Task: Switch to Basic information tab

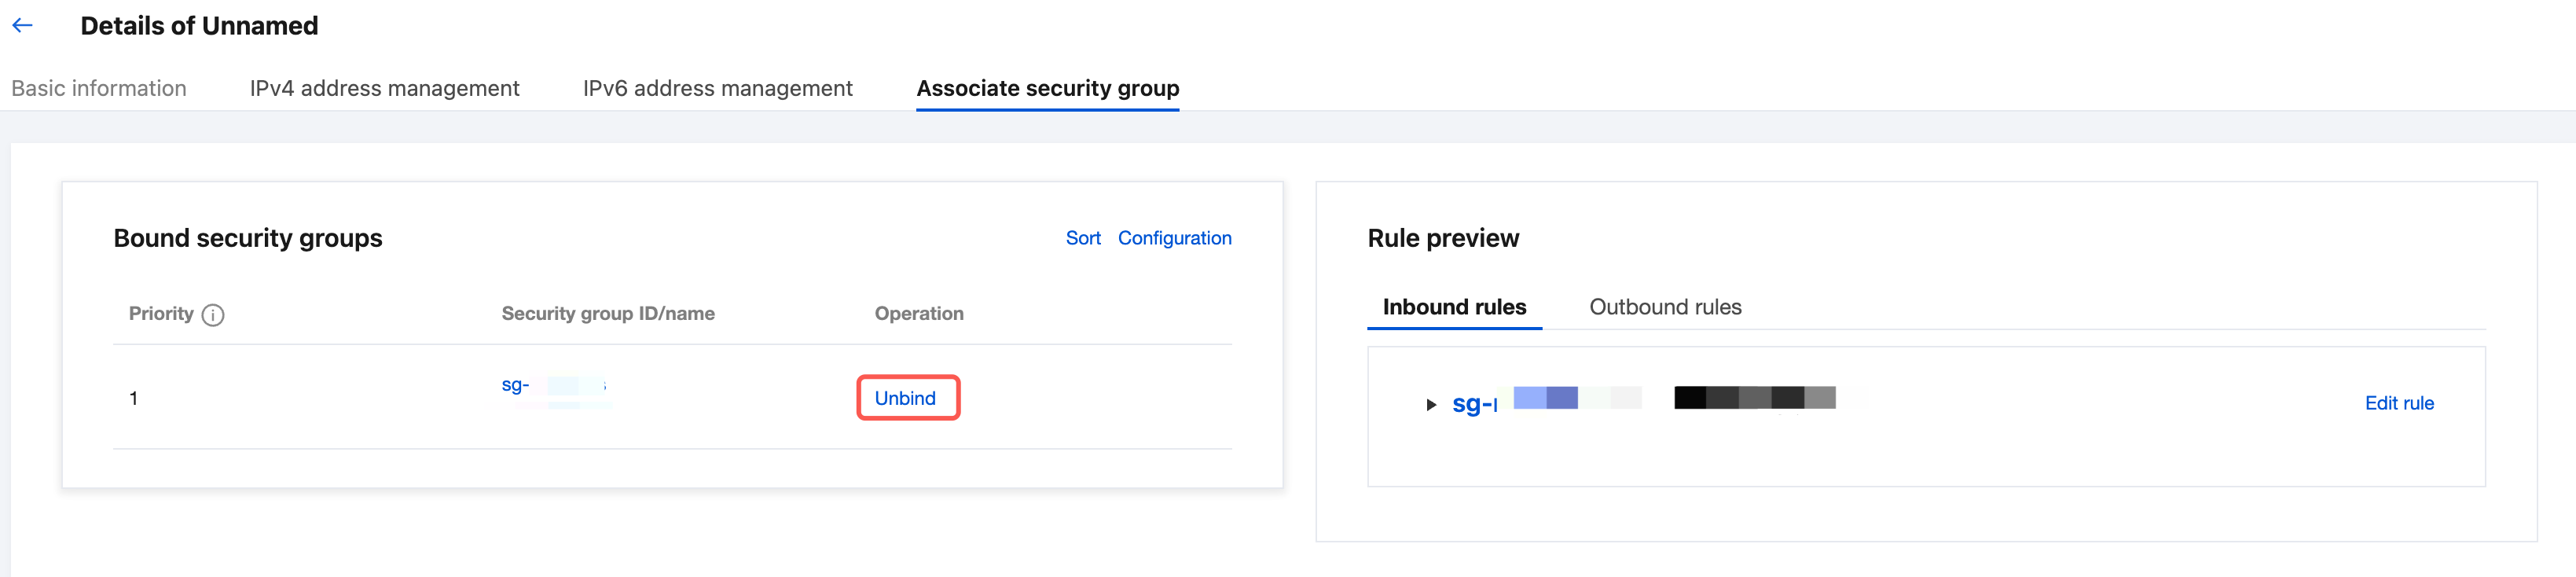Action: tap(98, 88)
